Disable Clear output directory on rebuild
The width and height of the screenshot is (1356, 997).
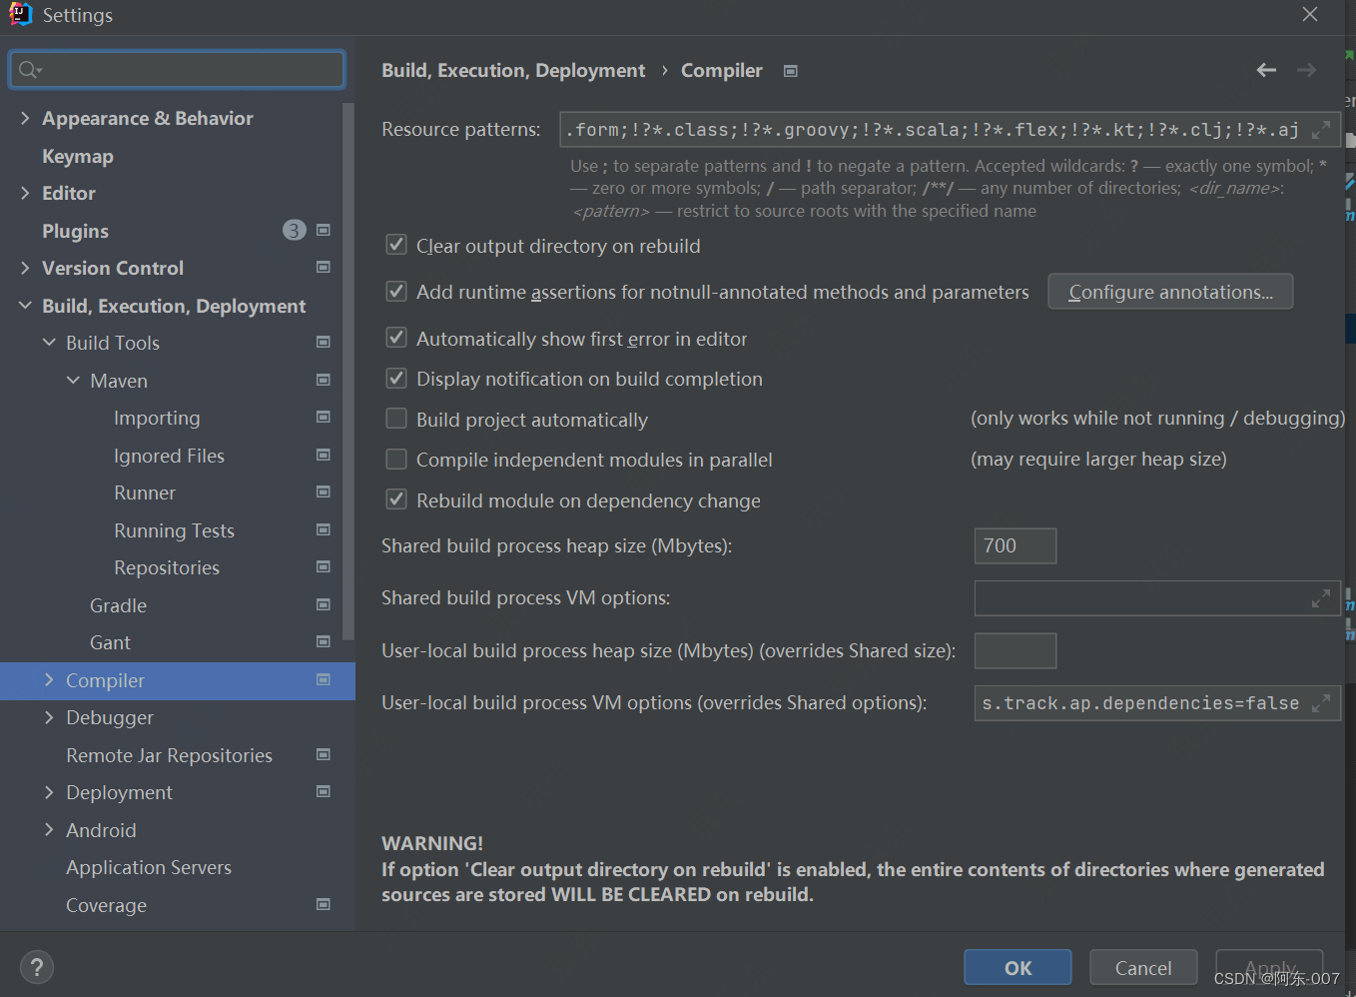pyautogui.click(x=396, y=245)
